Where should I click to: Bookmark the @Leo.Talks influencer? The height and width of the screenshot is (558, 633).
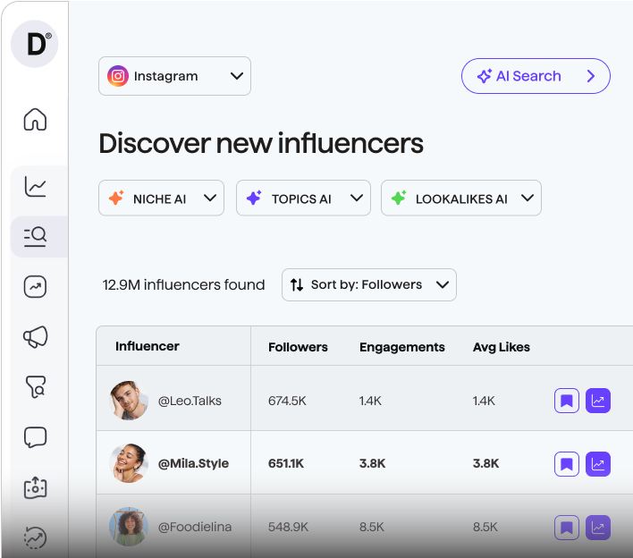click(x=566, y=401)
